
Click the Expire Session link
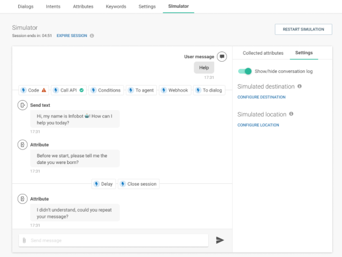point(72,36)
